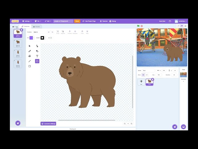Click the Choose a Costume button
Viewport: 198px width, 149px height.
(x=18, y=123)
